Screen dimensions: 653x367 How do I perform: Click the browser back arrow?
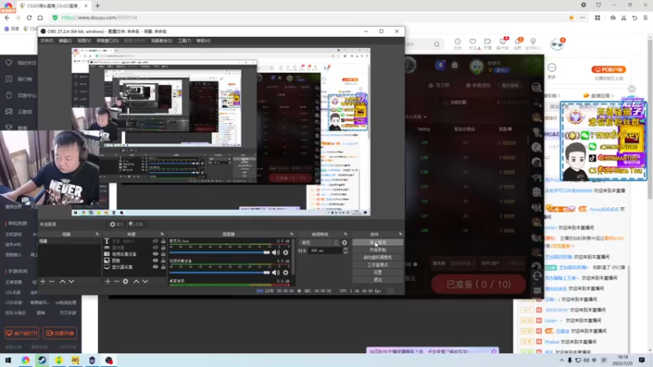point(7,17)
